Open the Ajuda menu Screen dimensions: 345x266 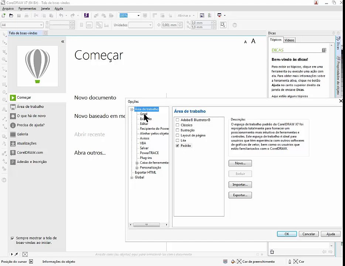pos(59,8)
